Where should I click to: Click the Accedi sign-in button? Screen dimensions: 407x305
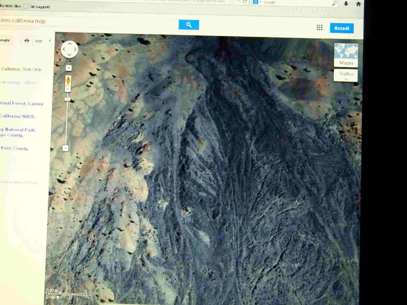[342, 28]
